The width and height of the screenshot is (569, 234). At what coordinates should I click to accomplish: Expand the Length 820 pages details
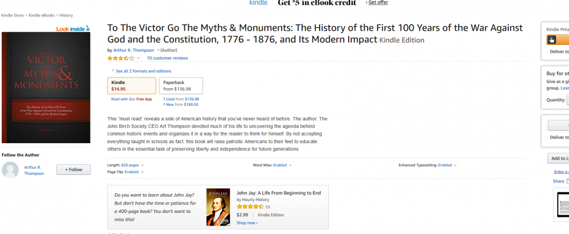tap(140, 165)
